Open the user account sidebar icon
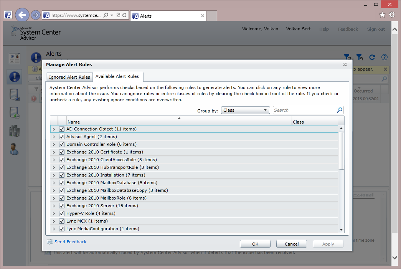 point(14,149)
